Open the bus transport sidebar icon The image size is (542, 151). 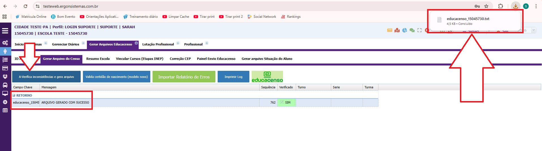pyautogui.click(x=5, y=85)
